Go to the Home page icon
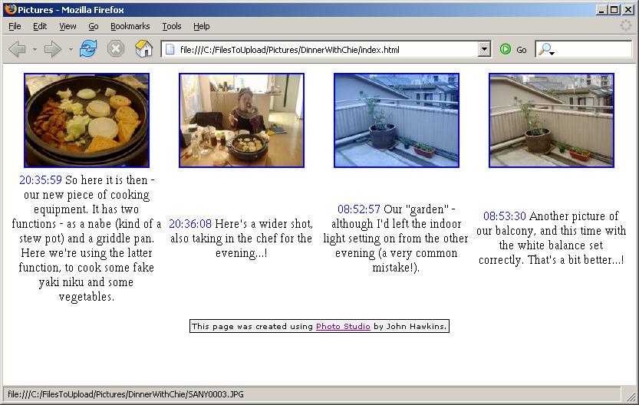The height and width of the screenshot is (405, 639). (144, 49)
